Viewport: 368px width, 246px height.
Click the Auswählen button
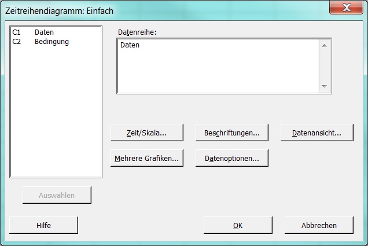(57, 195)
